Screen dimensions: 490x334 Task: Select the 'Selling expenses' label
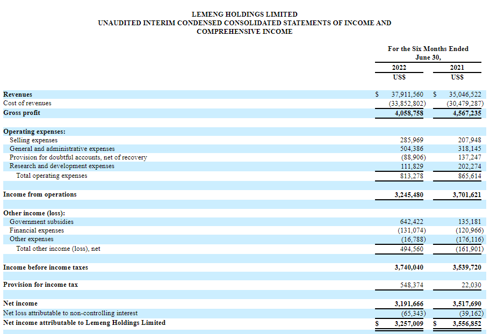[x=33, y=140]
